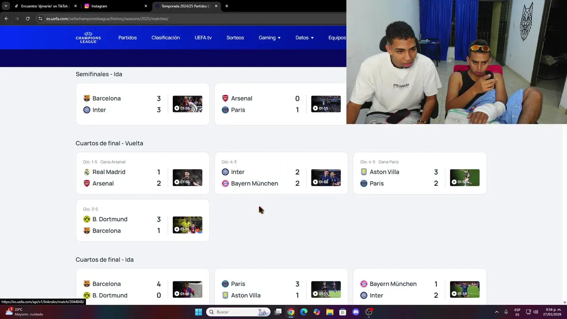This screenshot has height=319, width=567.
Task: Open the Equipos menu item
Action: point(337,38)
